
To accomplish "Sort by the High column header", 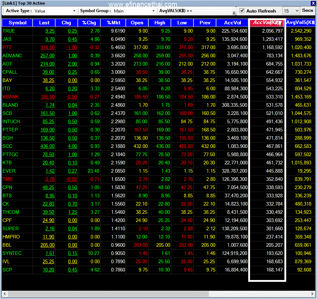I will pos(160,23).
